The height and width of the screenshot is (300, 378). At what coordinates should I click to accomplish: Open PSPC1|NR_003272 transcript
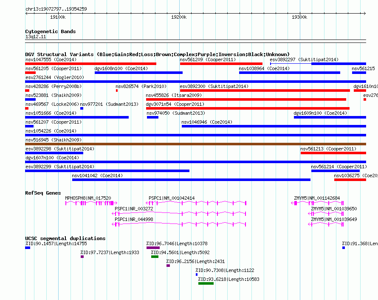click(x=134, y=209)
